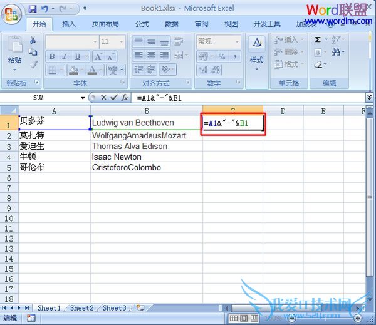Toggle middle vertical alignment

pyautogui.click(x=151, y=41)
